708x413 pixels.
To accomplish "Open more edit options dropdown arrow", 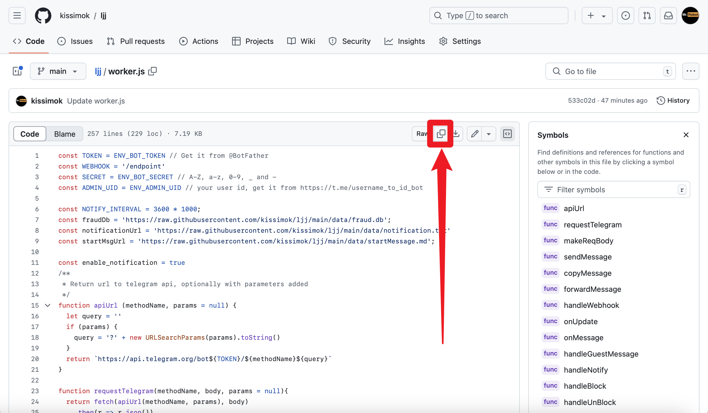I will point(489,134).
